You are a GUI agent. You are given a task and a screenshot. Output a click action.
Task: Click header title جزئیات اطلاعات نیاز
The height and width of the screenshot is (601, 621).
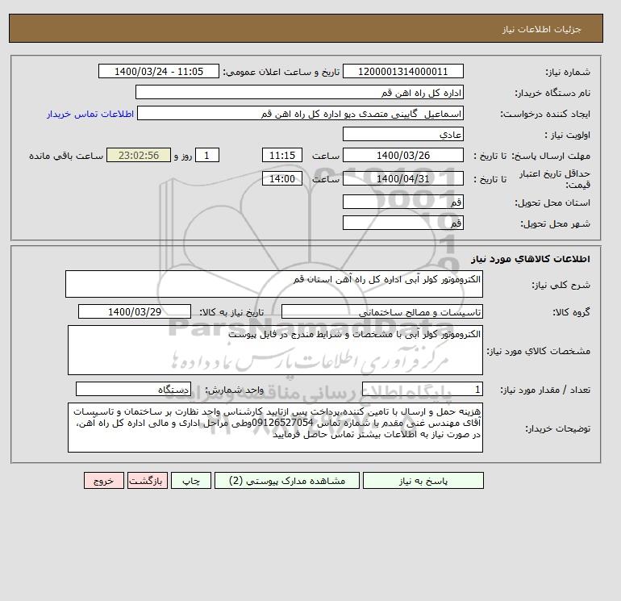(x=541, y=30)
